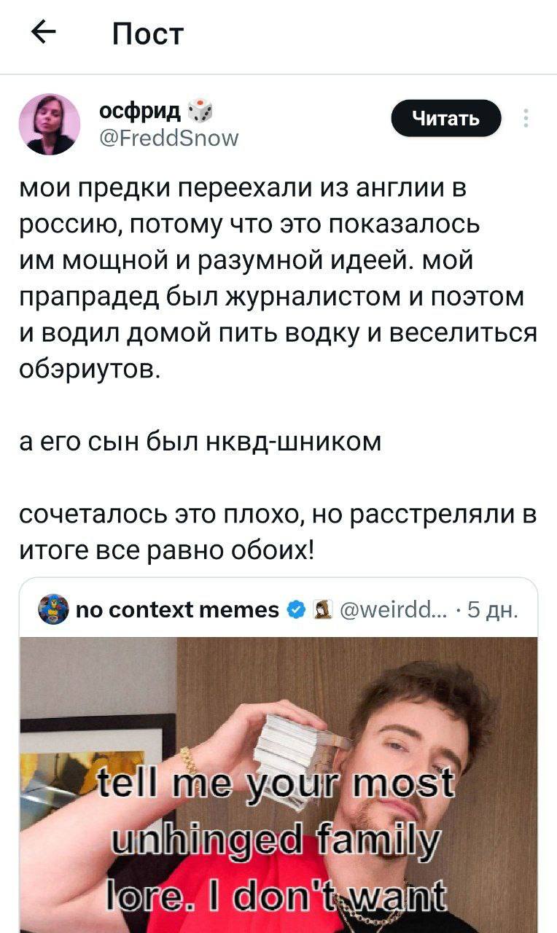Image resolution: width=557 pixels, height=933 pixels.
Task: Tap the sentence ending все равно обоих!
Action: pos(278,531)
